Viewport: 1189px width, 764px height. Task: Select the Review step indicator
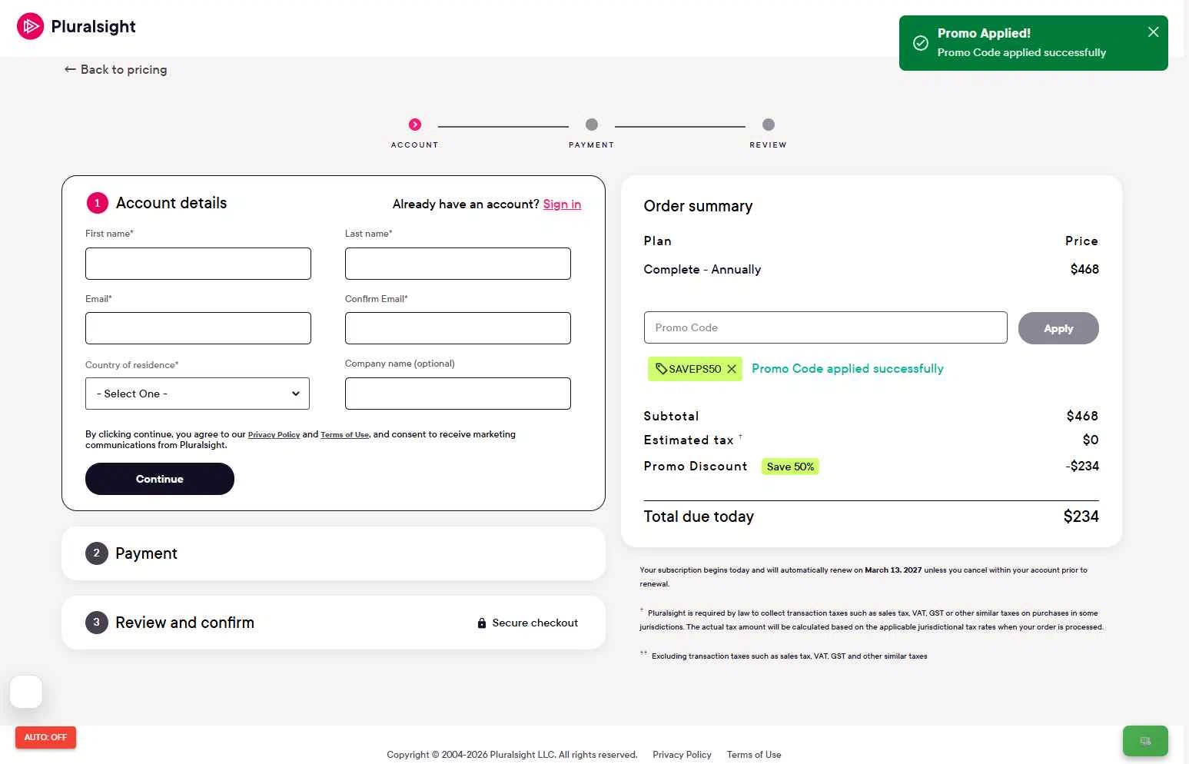768,125
